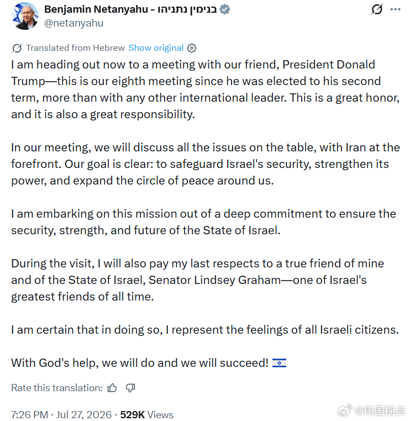The height and width of the screenshot is (421, 410).
Task: Open translation settings gear icon
Action: tap(192, 48)
